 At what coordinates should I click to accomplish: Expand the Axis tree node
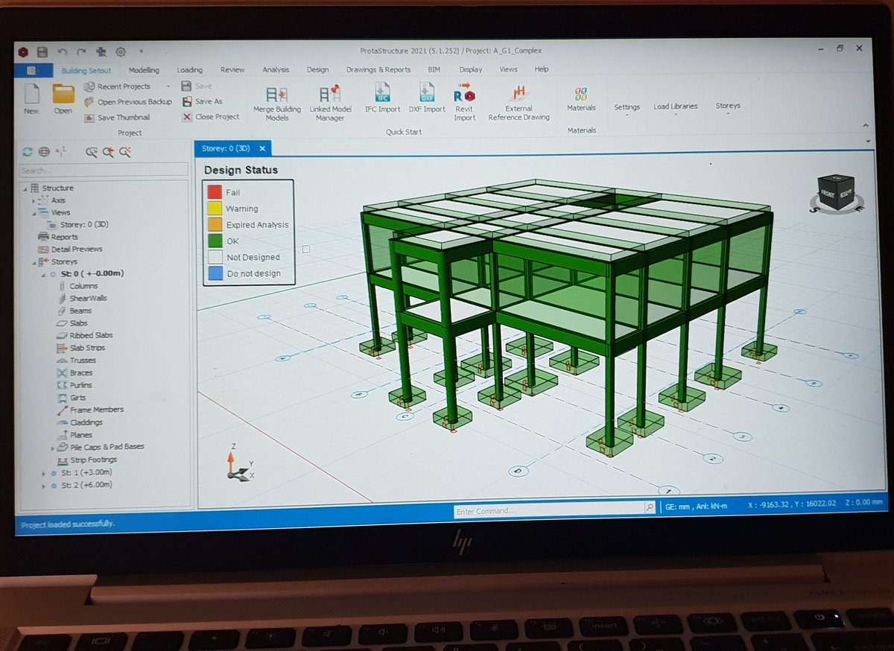34,201
